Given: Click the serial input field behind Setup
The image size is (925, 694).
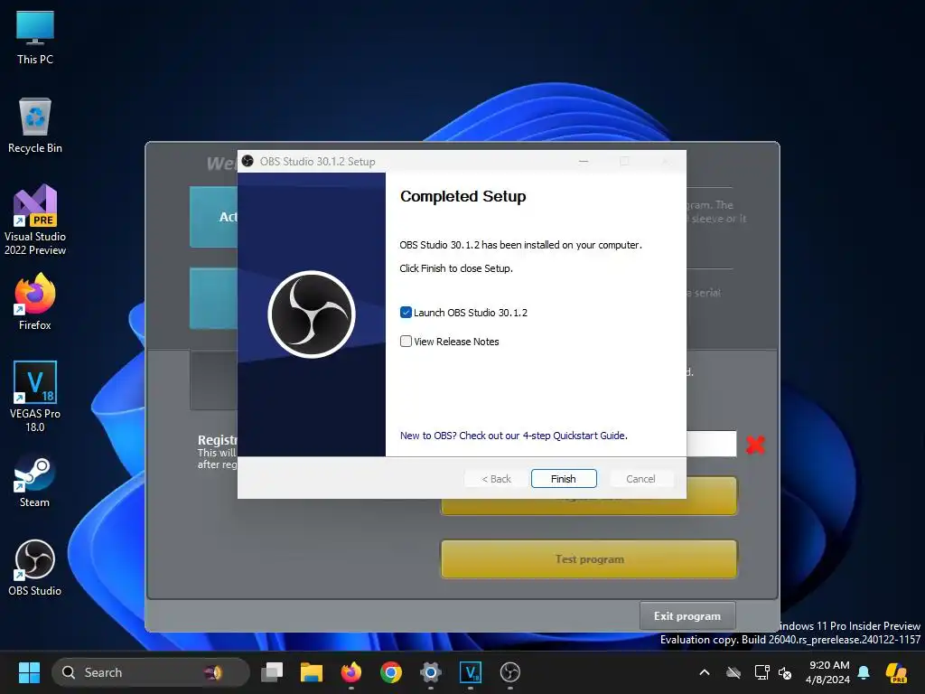Looking at the screenshot, I should tap(712, 444).
